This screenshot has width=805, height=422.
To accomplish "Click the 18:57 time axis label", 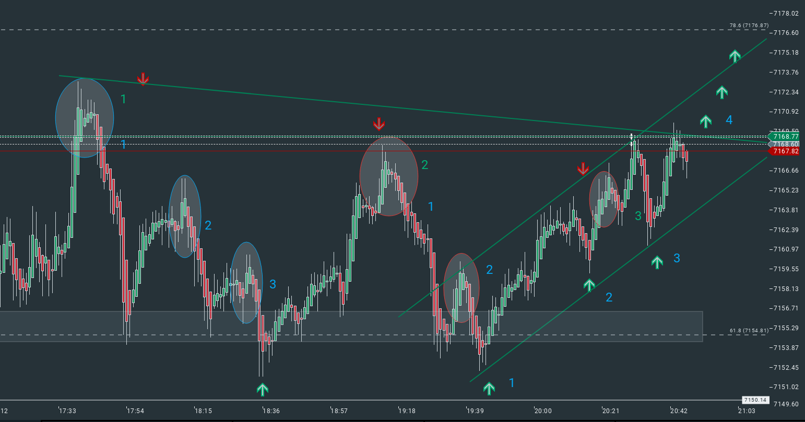I will pyautogui.click(x=339, y=411).
